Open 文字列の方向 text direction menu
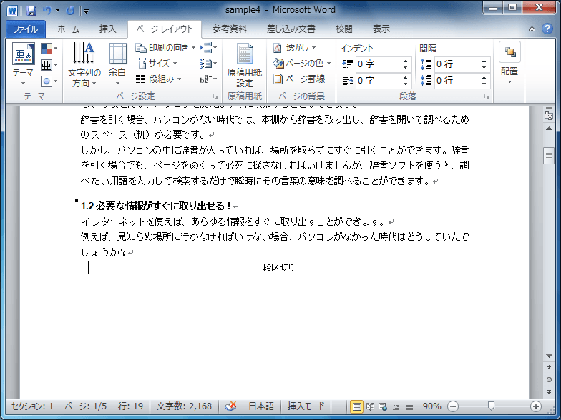The image size is (561, 420). tap(84, 64)
